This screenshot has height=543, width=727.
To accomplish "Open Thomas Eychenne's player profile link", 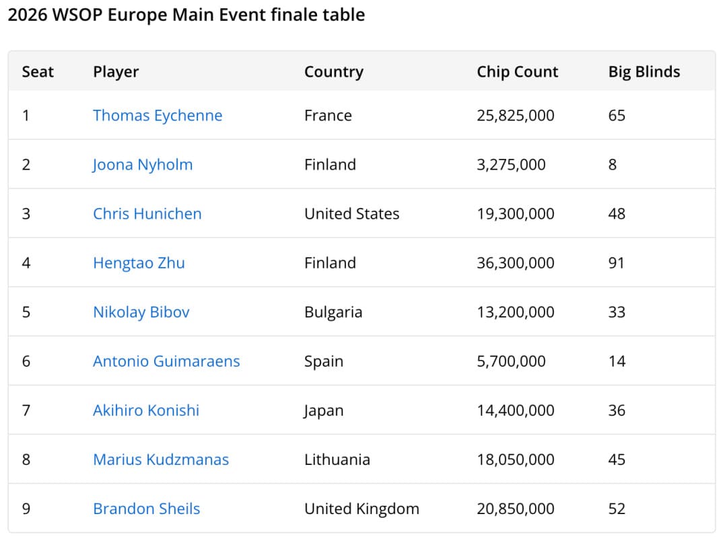I will pos(158,116).
